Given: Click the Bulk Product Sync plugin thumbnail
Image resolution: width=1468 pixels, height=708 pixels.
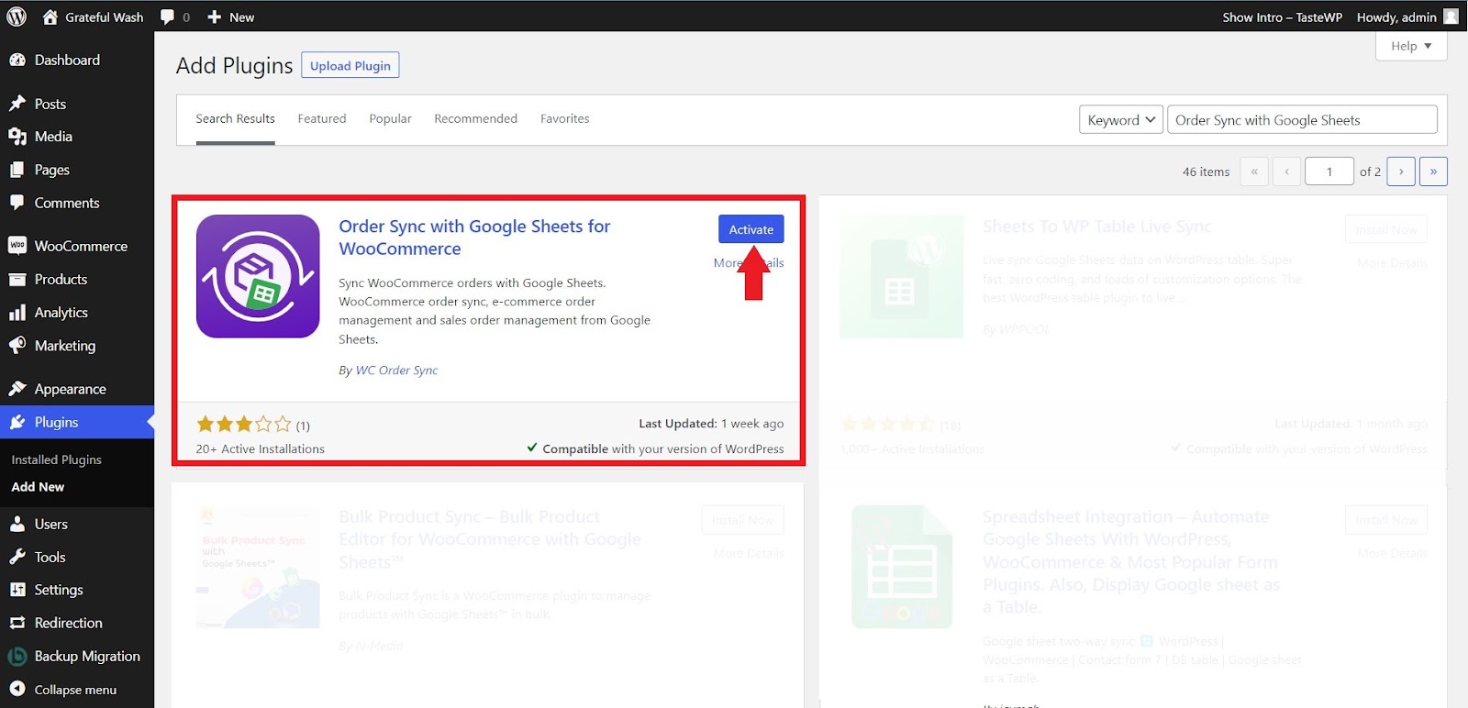Looking at the screenshot, I should pyautogui.click(x=258, y=567).
